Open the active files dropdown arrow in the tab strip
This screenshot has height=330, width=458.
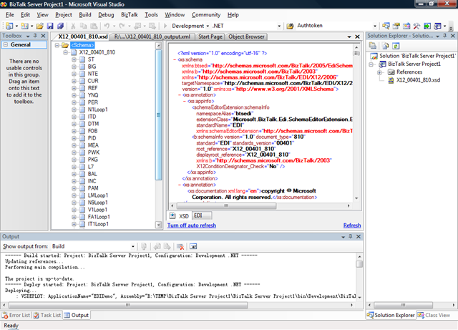point(349,37)
